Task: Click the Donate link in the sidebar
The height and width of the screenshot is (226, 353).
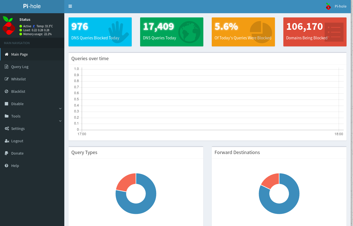Action: tap(18, 153)
